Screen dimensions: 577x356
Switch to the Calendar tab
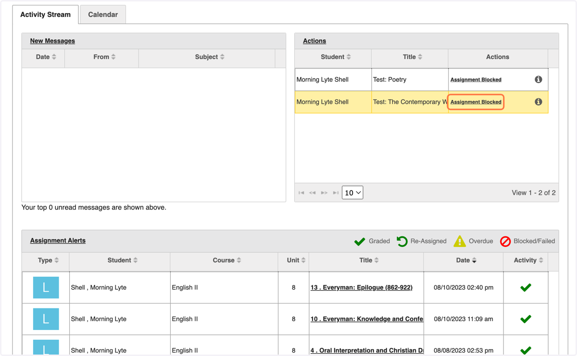click(103, 14)
